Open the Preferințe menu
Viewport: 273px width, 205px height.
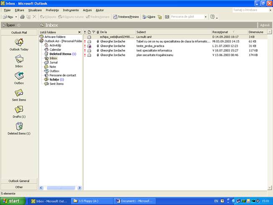(x=52, y=10)
